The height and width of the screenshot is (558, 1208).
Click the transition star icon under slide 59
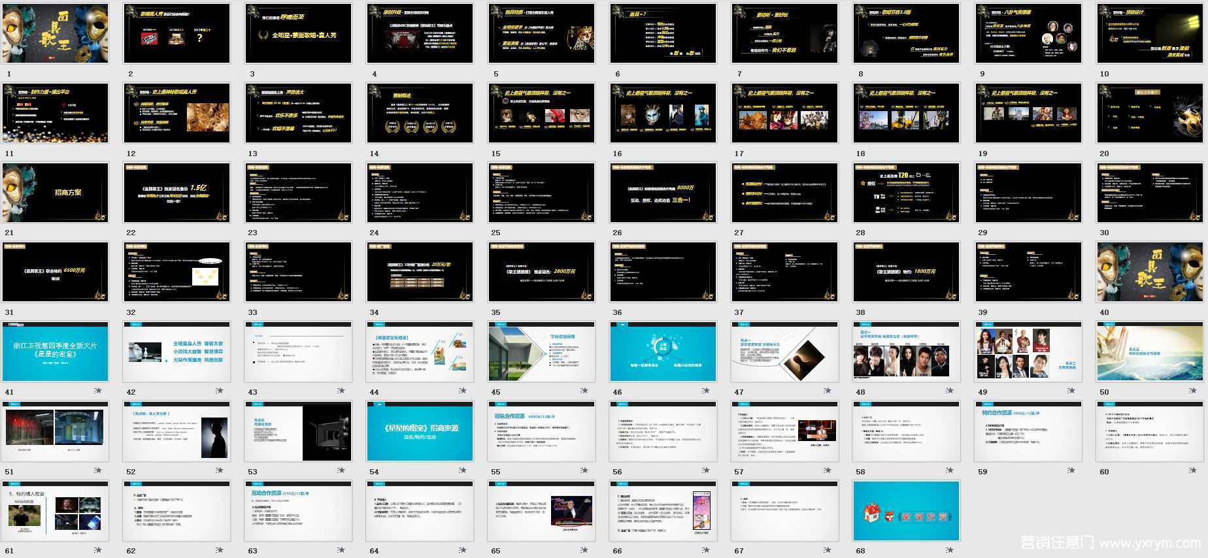pyautogui.click(x=1071, y=470)
